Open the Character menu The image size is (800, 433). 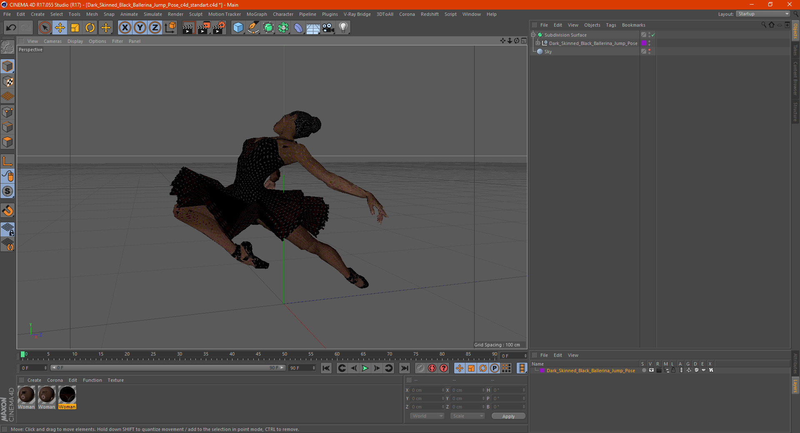(283, 14)
